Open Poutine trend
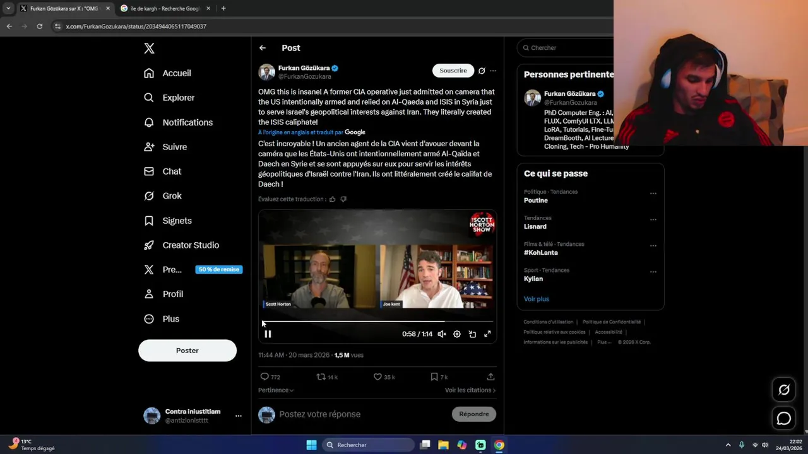 click(536, 201)
